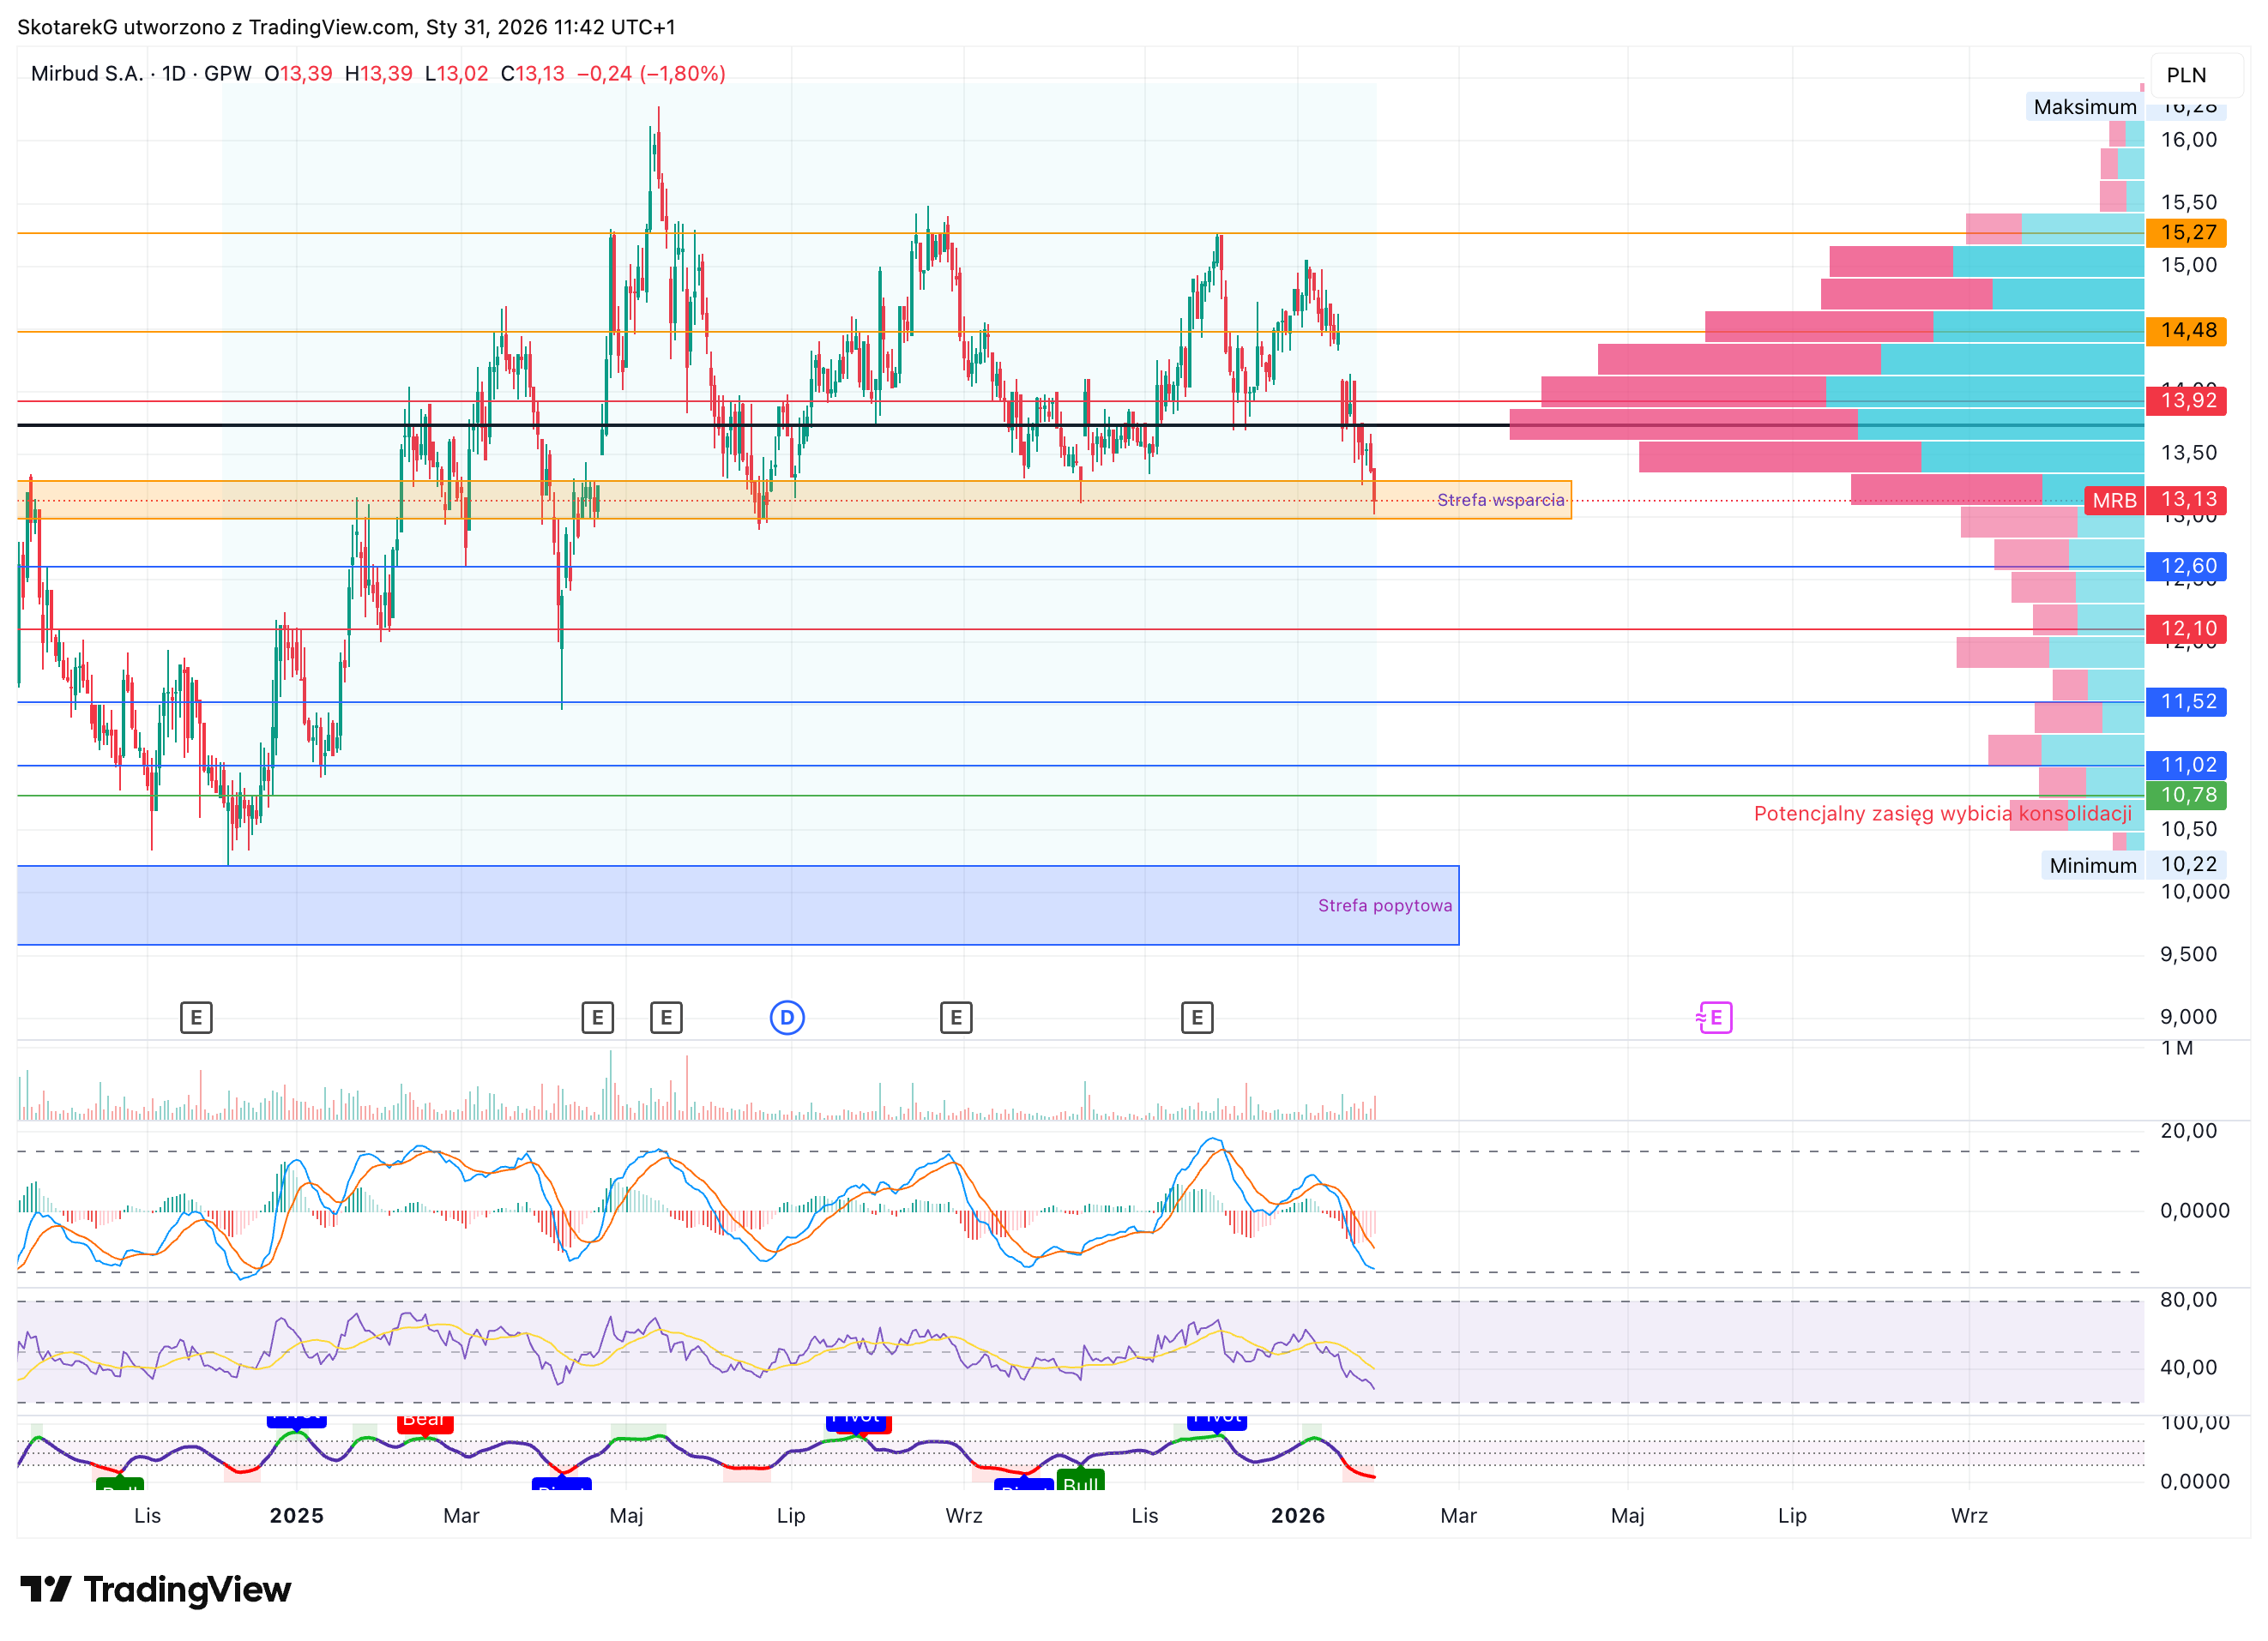2268x1641 pixels.
Task: Click the earnings E marker after Lis 2025
Action: [x=1197, y=1018]
